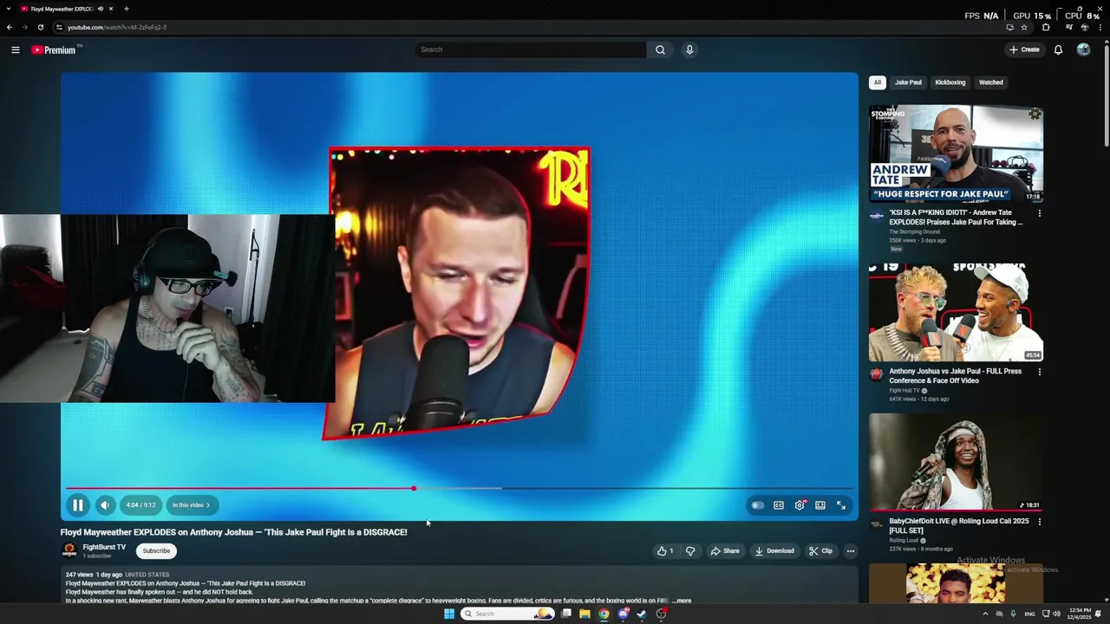This screenshot has width=1110, height=624.
Task: Open options for BabyChiefDoit video
Action: click(1039, 522)
